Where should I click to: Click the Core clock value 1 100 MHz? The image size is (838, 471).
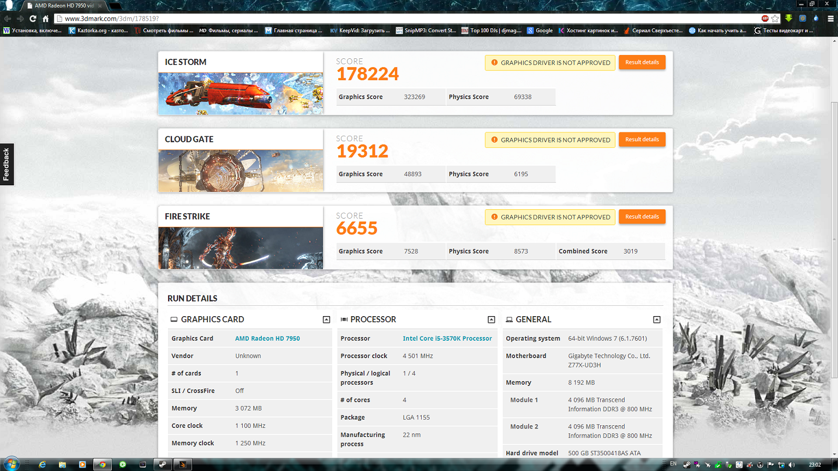[250, 426]
